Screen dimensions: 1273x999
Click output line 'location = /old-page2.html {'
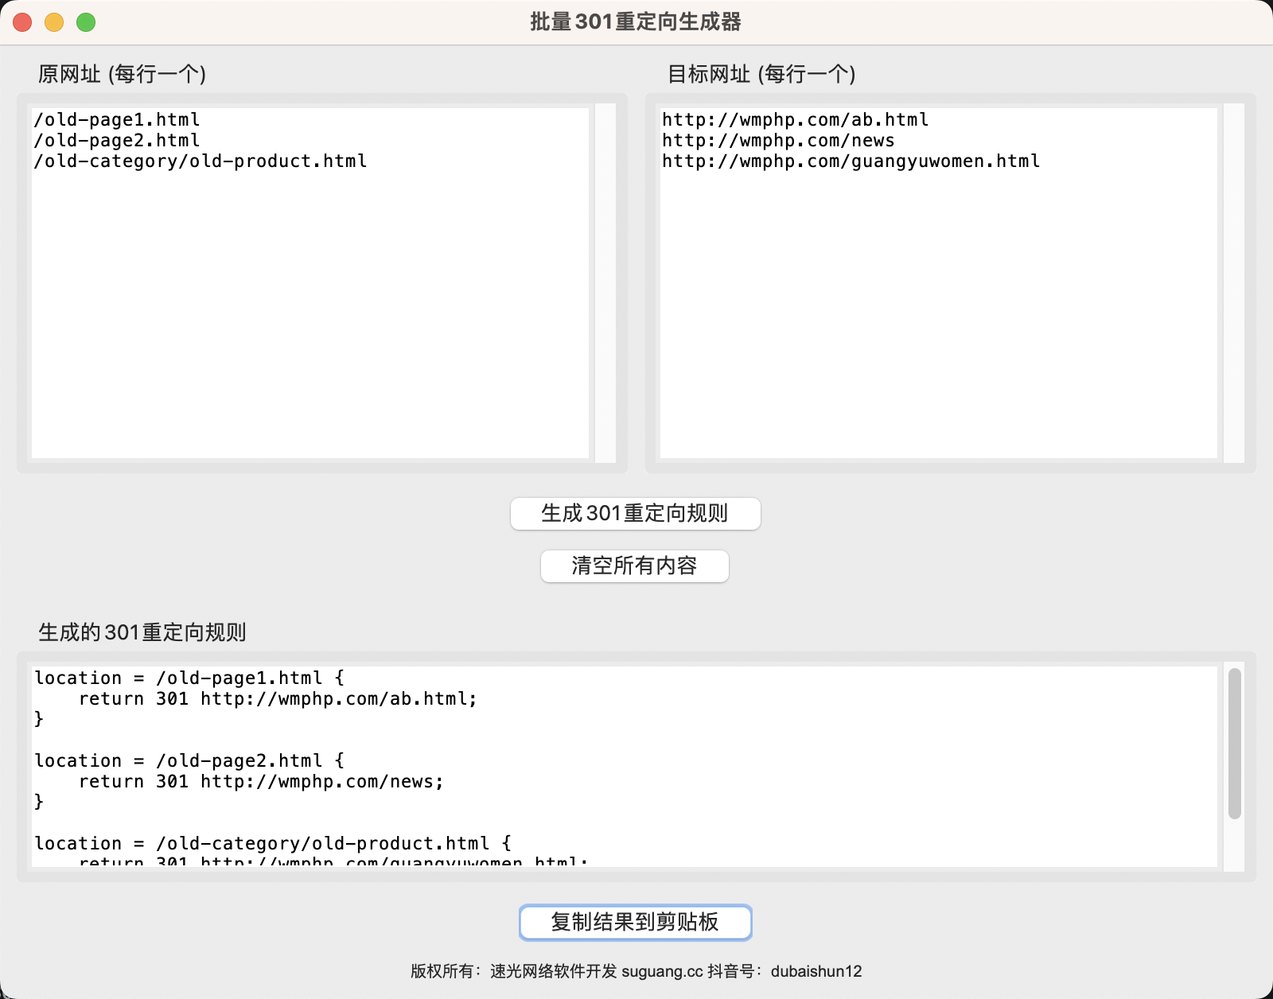pos(189,760)
